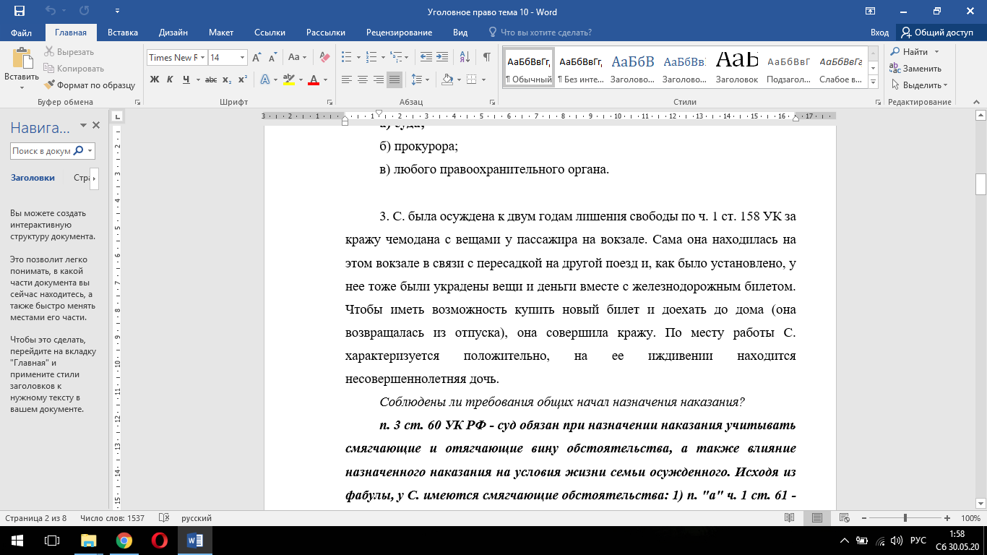Select the 'Без инте...' style
Image resolution: width=987 pixels, height=555 pixels.
[580, 67]
